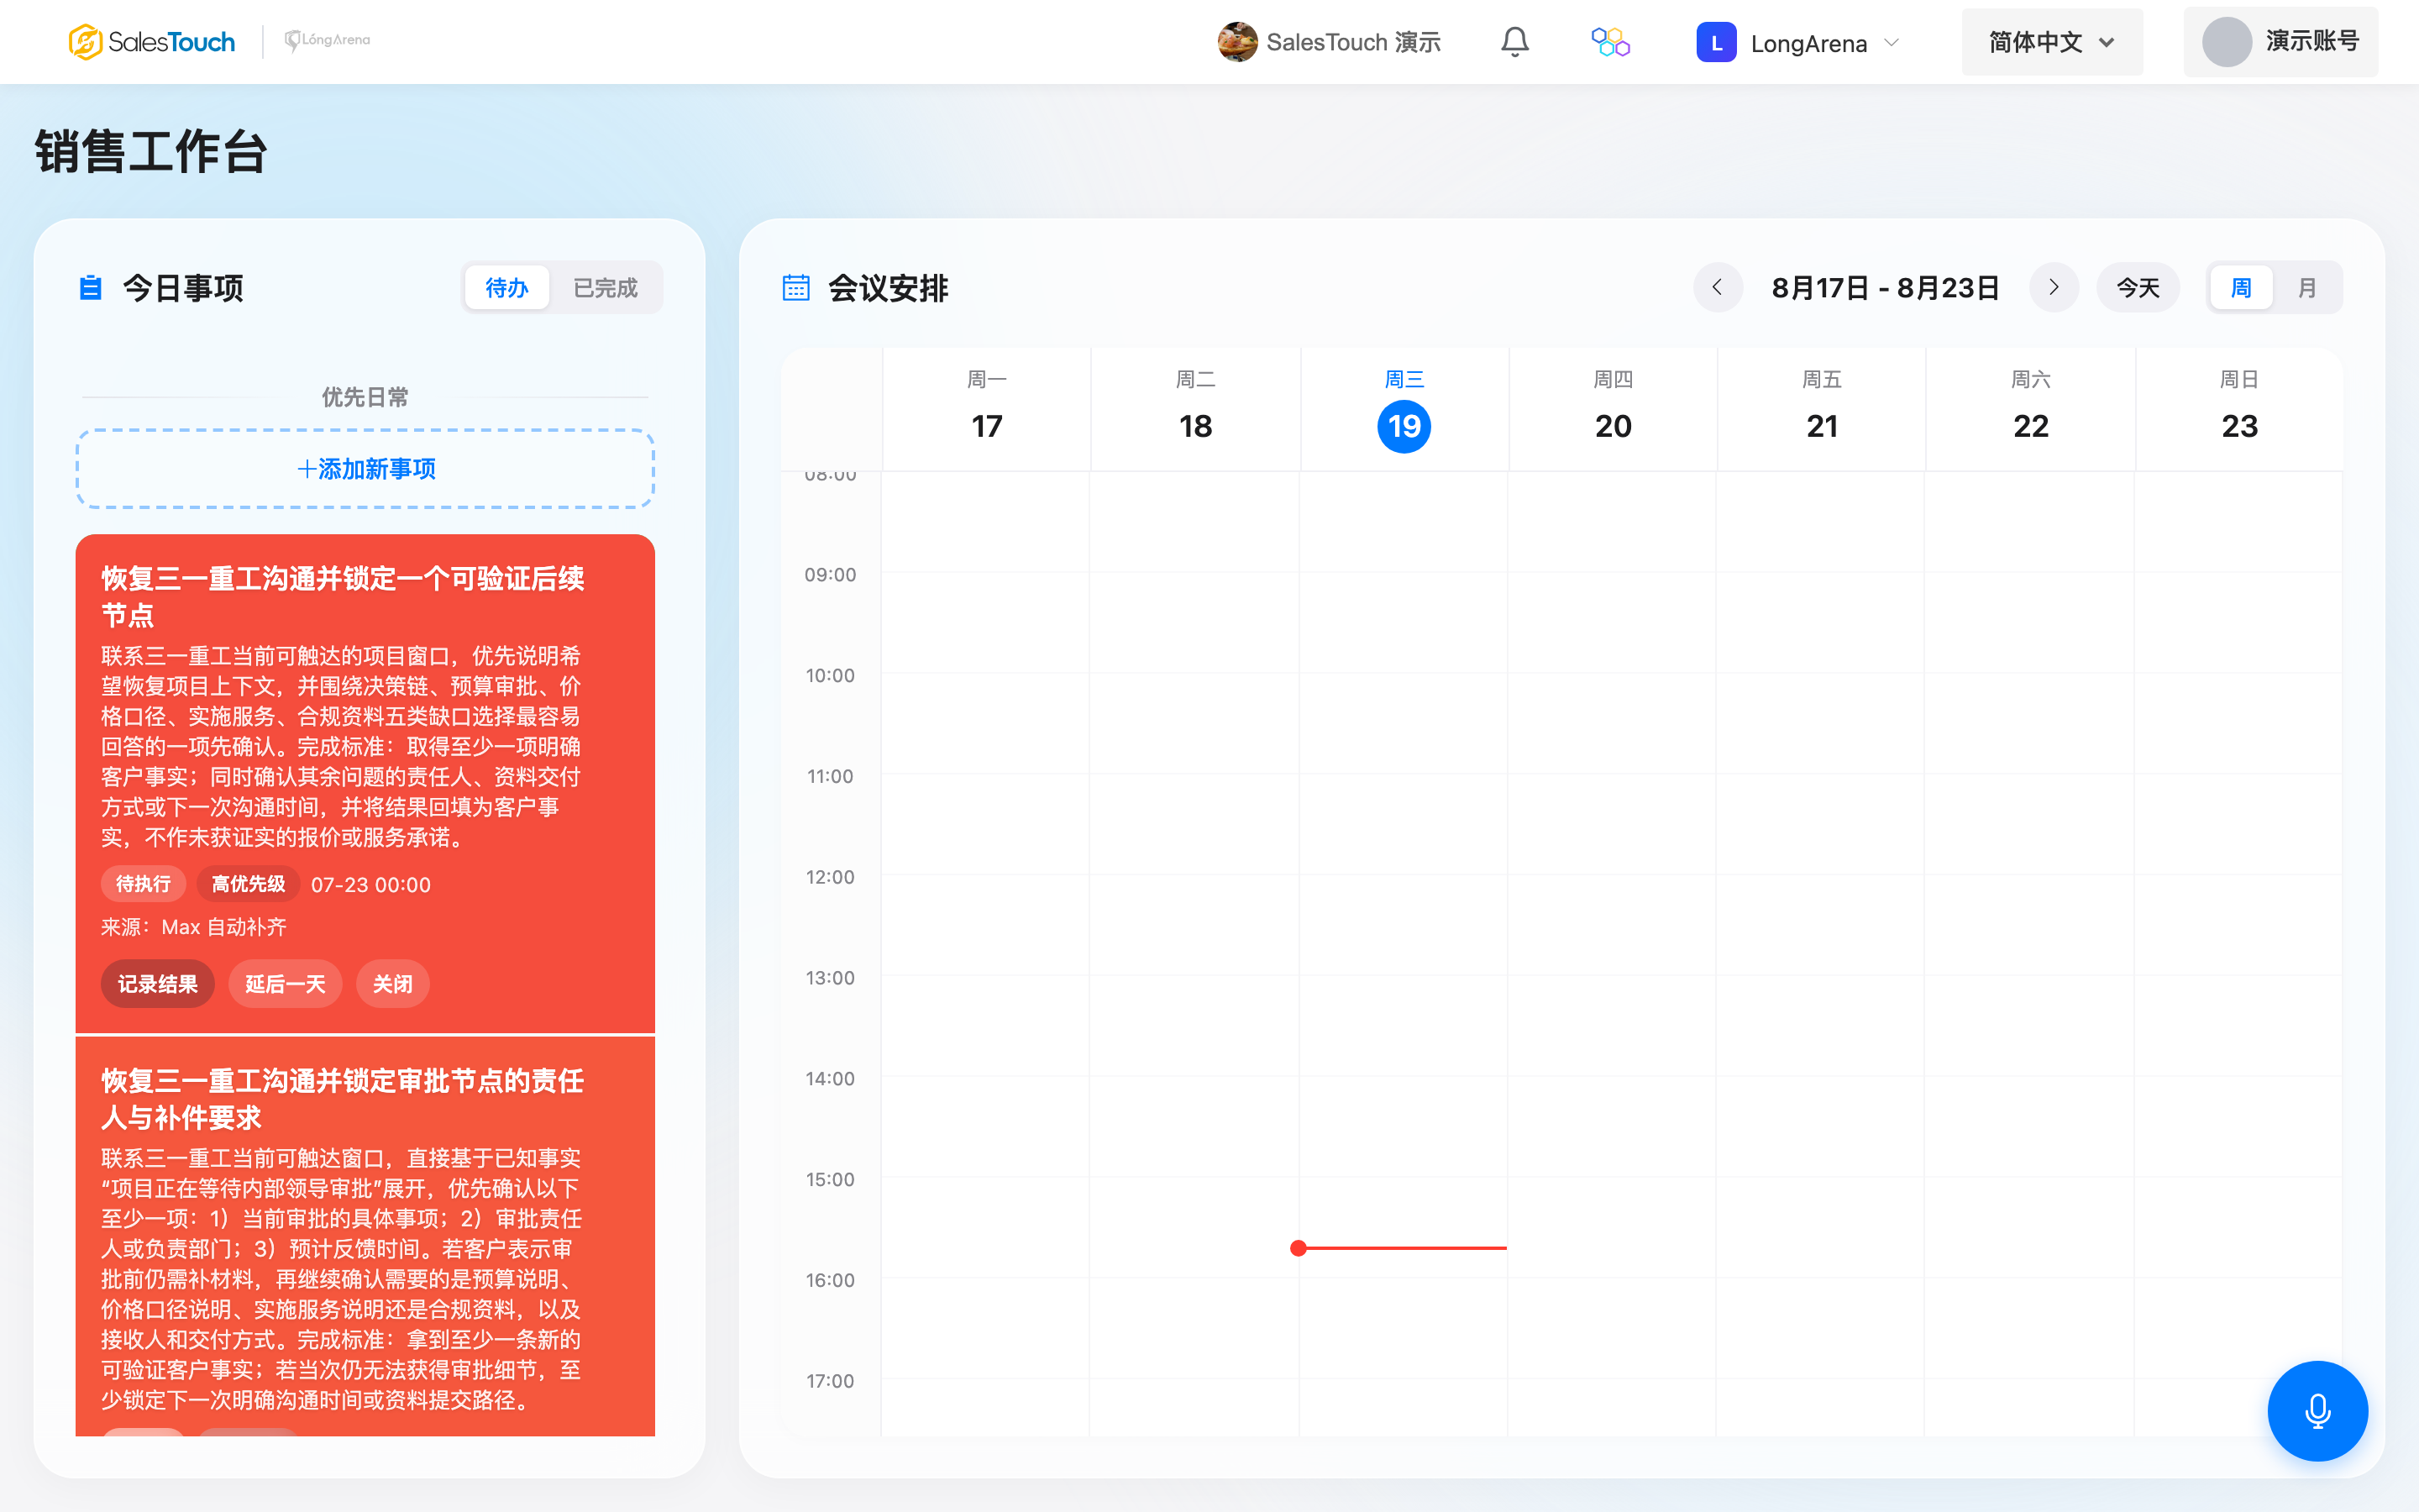Click the 07-23 00:00 due time
The image size is (2419, 1512).
[371, 885]
